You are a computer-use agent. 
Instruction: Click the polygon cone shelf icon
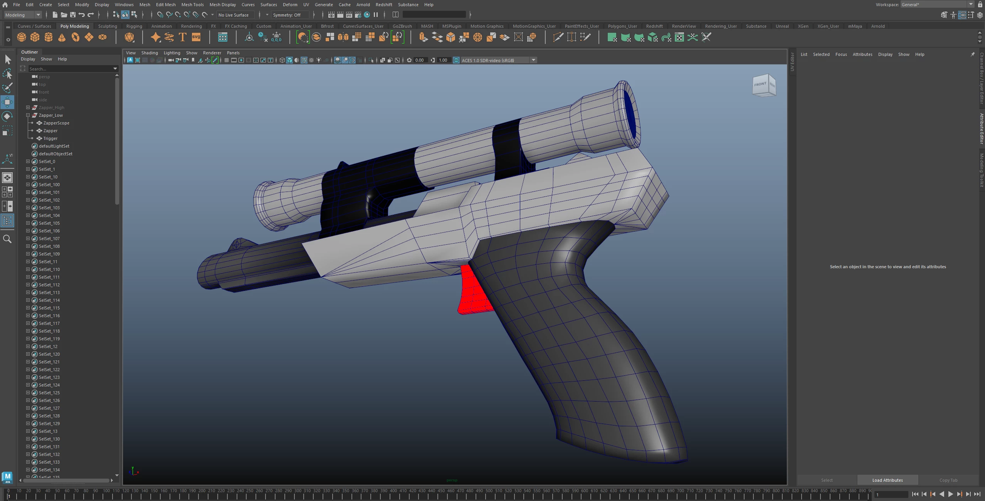pyautogui.click(x=62, y=37)
